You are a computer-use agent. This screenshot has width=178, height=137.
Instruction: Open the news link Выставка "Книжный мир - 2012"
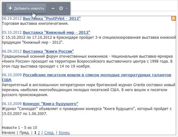(x=57, y=33)
